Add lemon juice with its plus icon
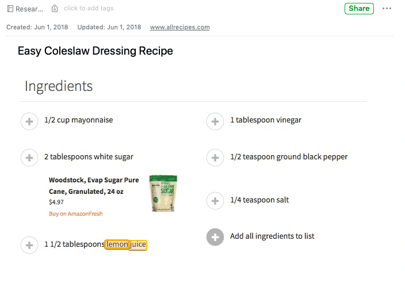405x294 pixels. pyautogui.click(x=29, y=245)
